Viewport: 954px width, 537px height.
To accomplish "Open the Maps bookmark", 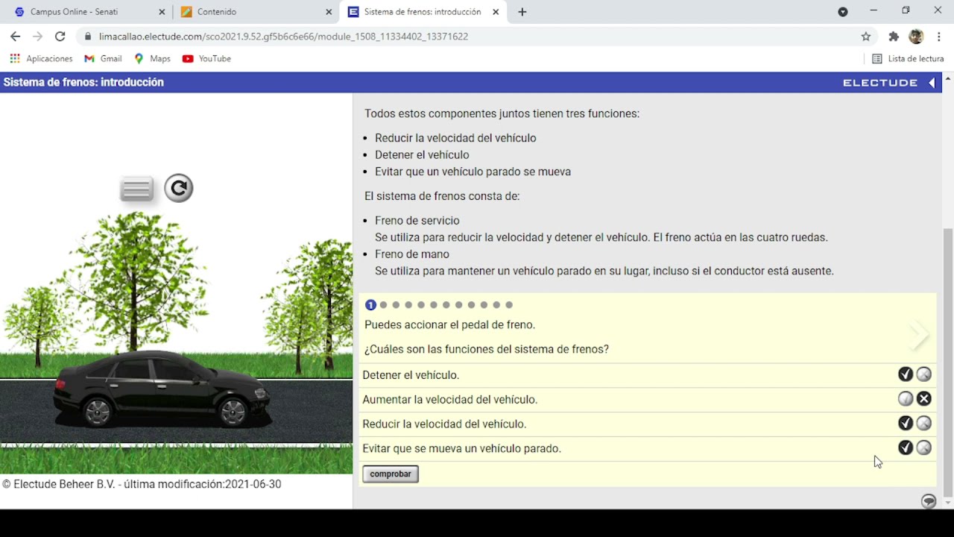I will 152,58.
